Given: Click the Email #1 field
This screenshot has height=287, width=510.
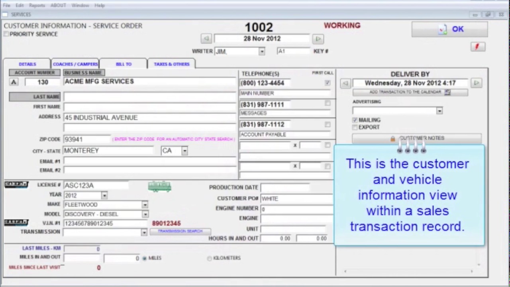Looking at the screenshot, I should point(150,161).
